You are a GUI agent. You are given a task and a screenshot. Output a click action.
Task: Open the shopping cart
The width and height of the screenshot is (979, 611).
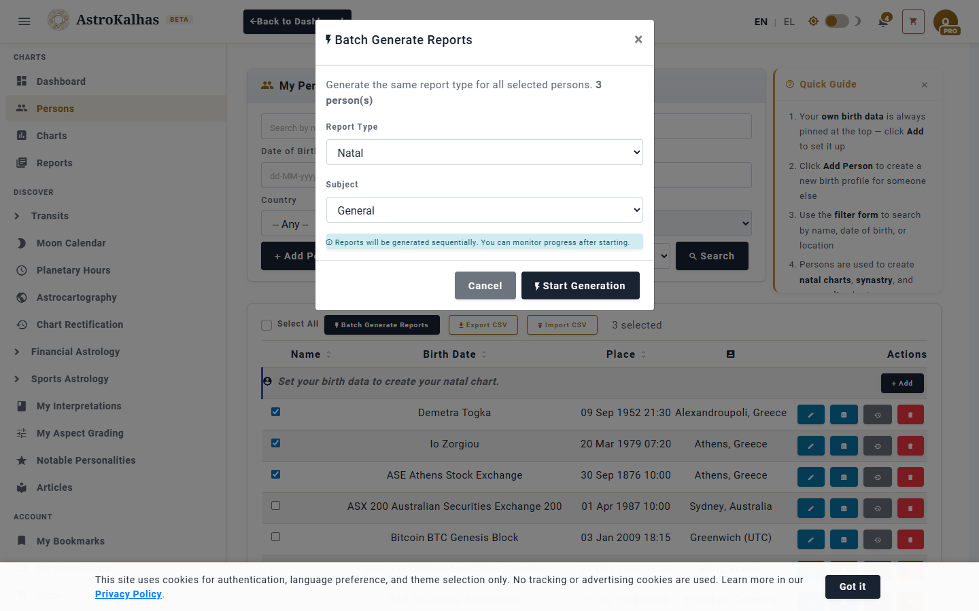pos(913,22)
